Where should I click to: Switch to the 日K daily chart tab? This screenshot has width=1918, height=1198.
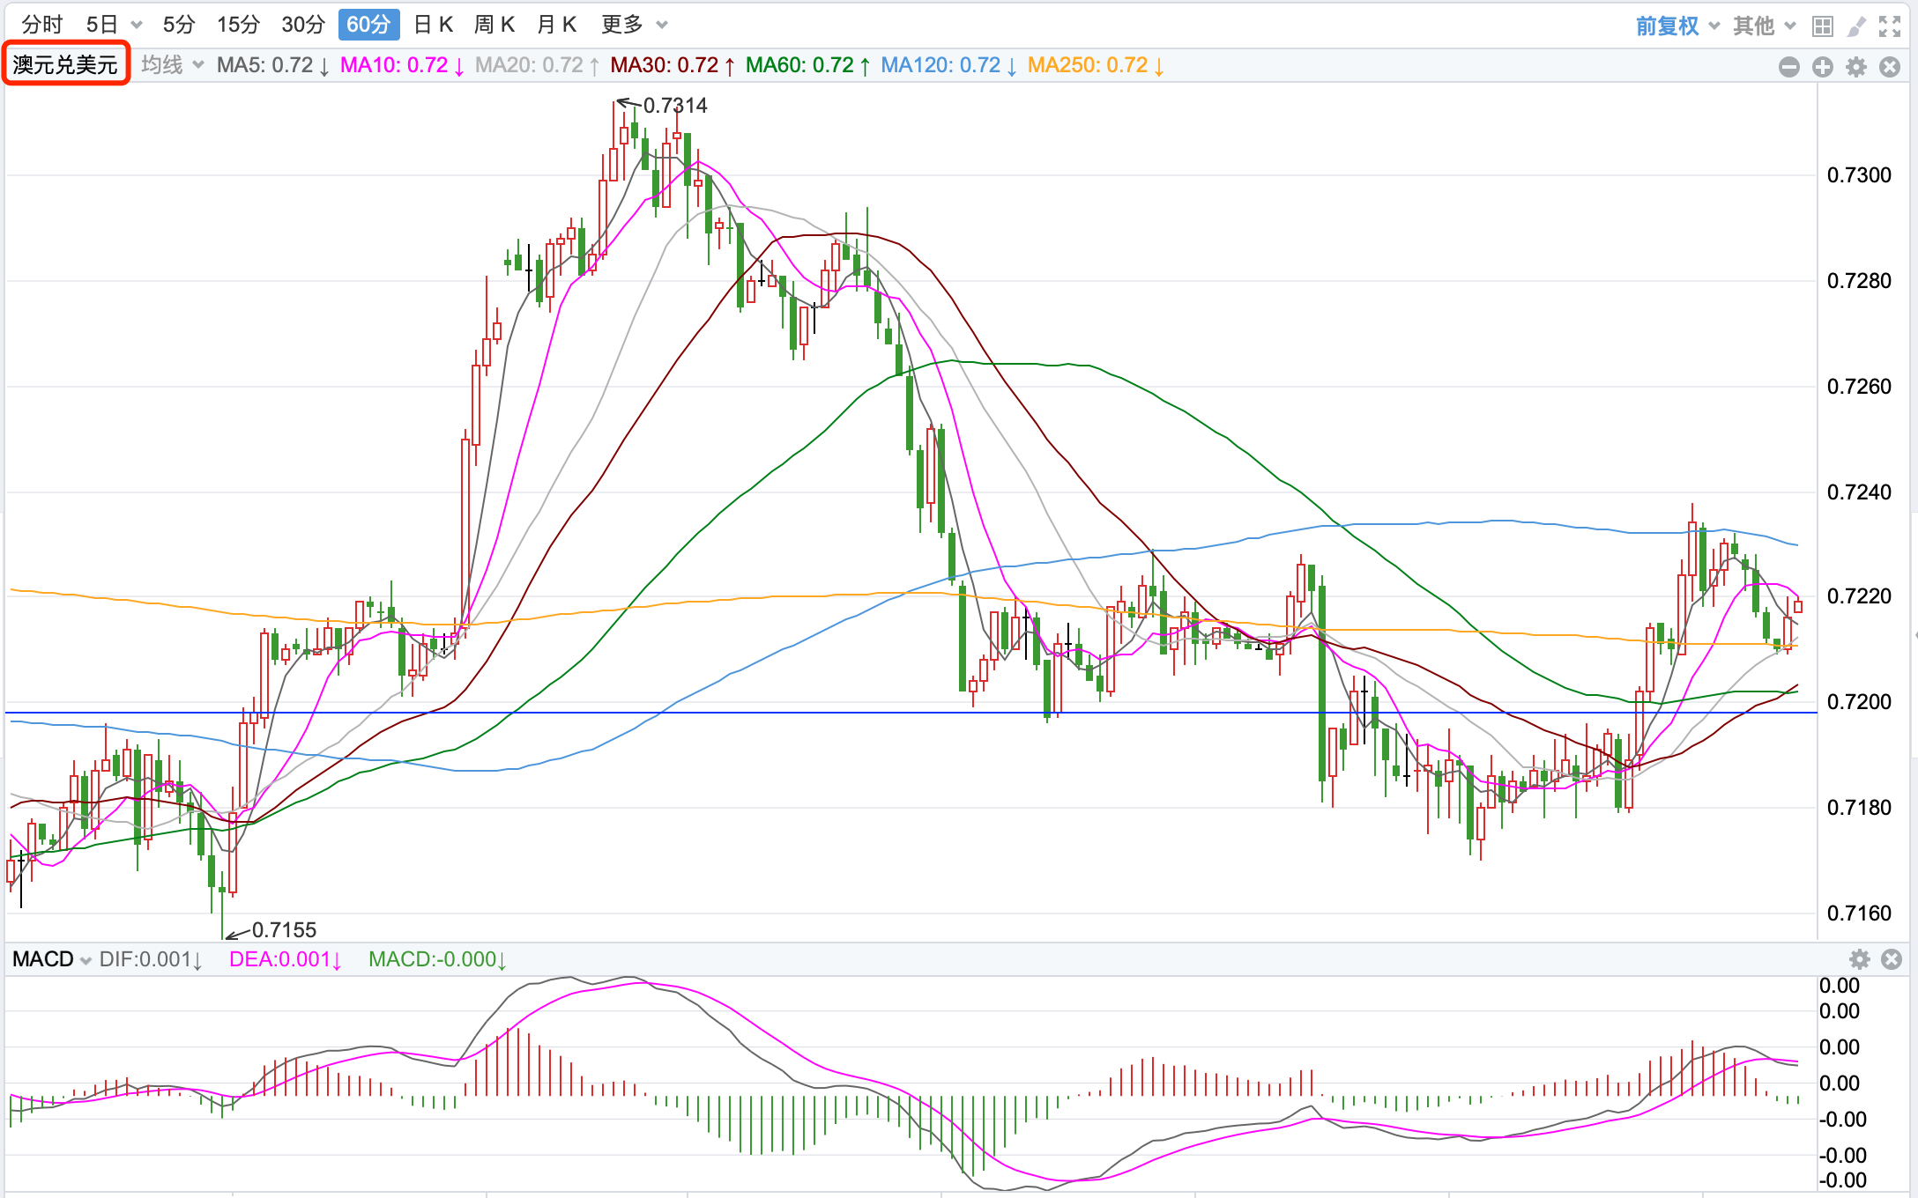click(433, 25)
